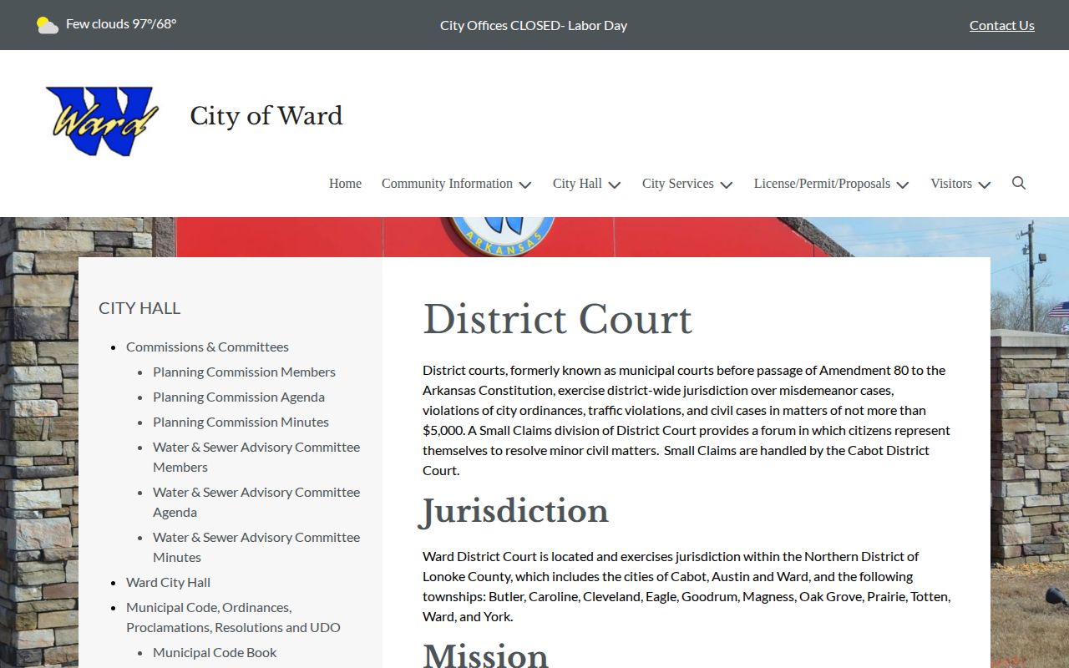
Task: Open the Visitors menu
Action: pyautogui.click(x=951, y=184)
